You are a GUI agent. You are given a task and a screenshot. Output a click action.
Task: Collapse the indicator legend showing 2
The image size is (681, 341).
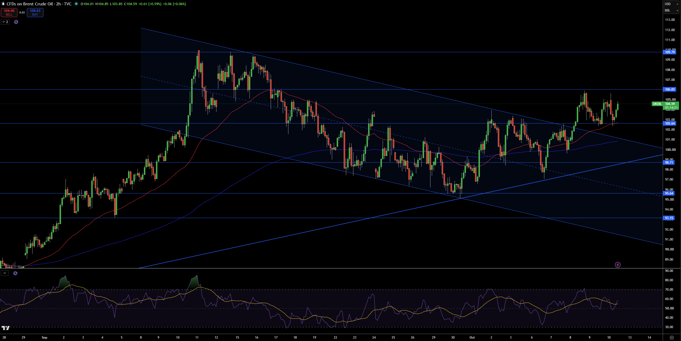coord(5,22)
